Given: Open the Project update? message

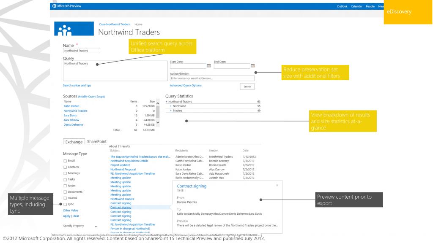Looking at the screenshot, I should coord(120,165).
